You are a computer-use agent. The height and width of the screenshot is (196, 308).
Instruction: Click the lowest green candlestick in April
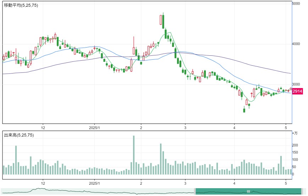(x=244, y=110)
